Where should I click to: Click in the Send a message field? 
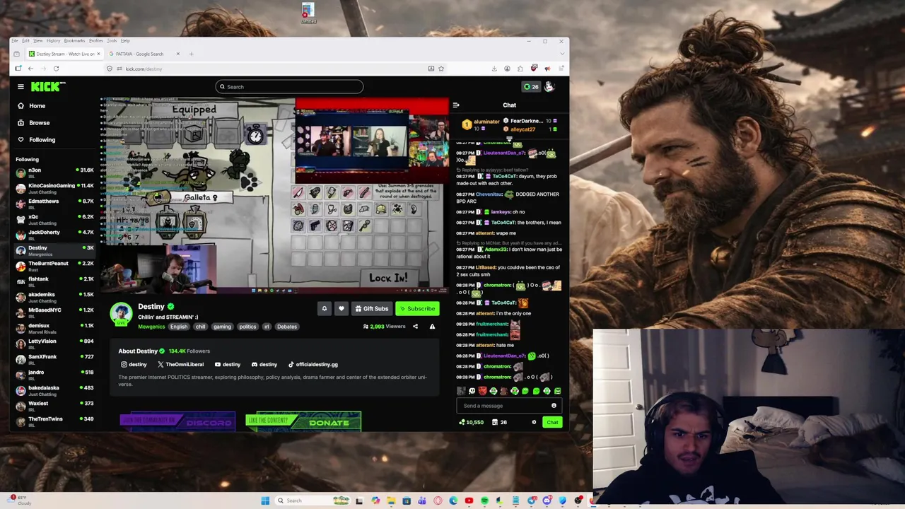(504, 406)
